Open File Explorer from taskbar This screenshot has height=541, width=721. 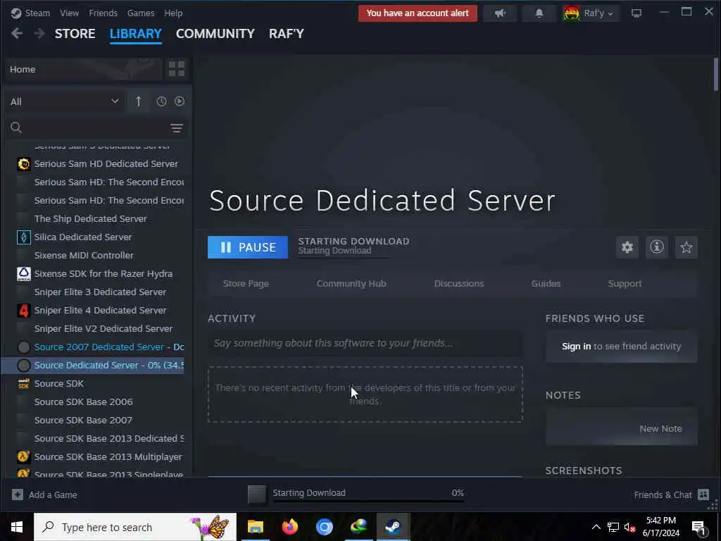(x=256, y=526)
